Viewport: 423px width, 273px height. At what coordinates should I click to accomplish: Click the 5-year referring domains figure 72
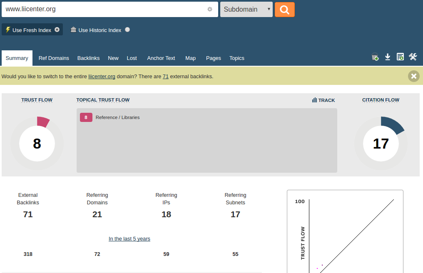(97, 254)
